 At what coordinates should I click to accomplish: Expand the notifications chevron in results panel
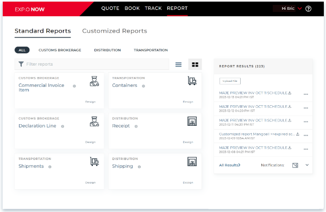(307, 165)
